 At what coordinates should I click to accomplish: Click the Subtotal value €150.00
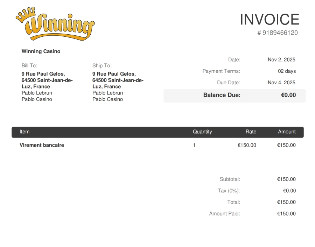[286, 179]
